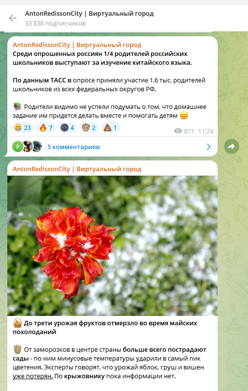
Task: Open the 5 комментариев link
Action: (74, 147)
